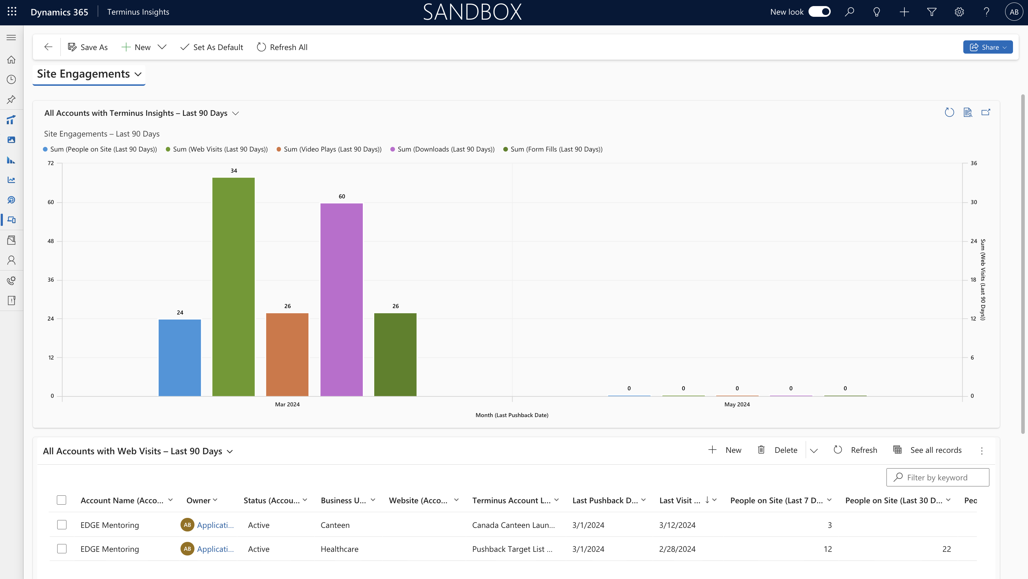1028x579 pixels.
Task: Open the Applicati... owner link in Canteen row
Action: tap(215, 525)
